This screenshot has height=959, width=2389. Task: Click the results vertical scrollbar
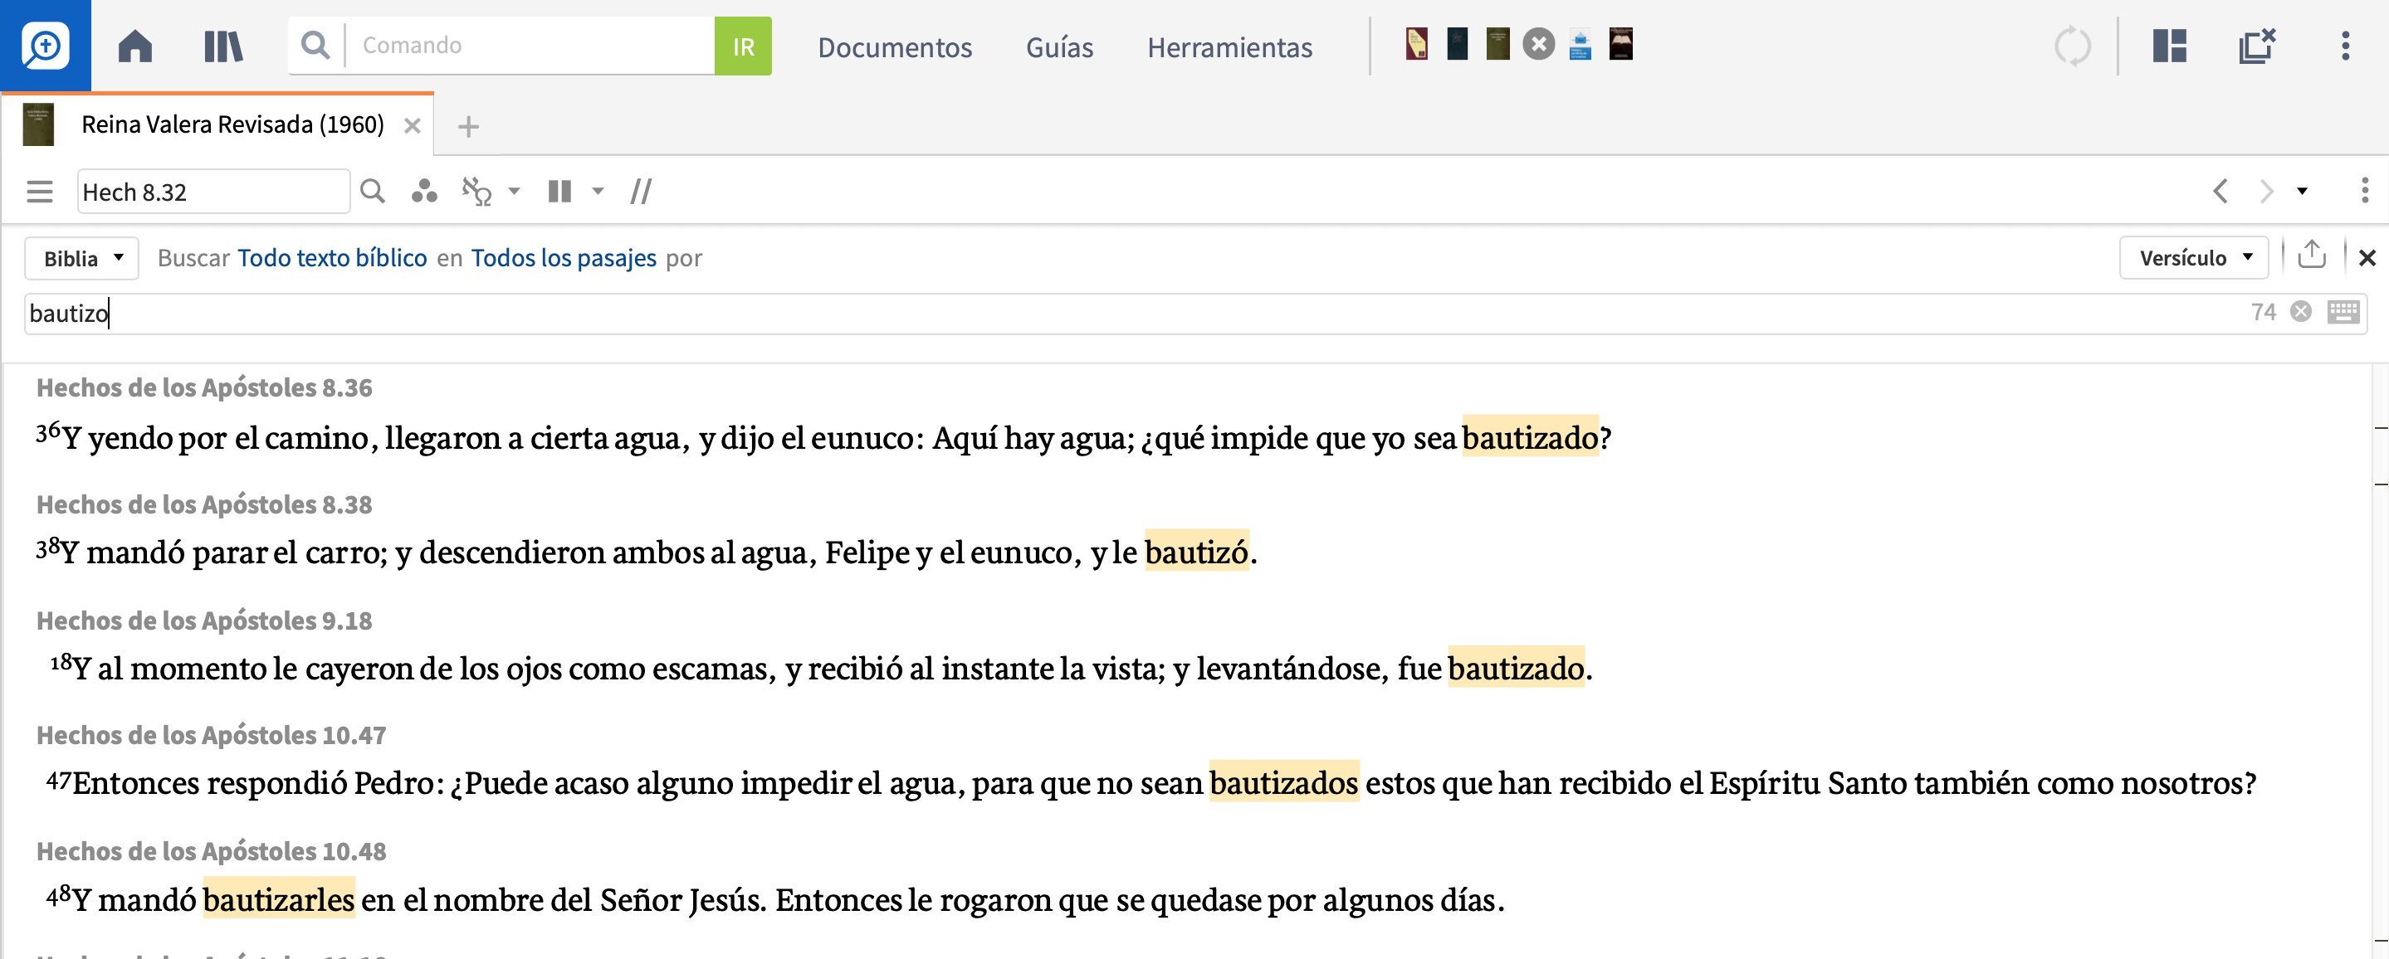[2381, 660]
